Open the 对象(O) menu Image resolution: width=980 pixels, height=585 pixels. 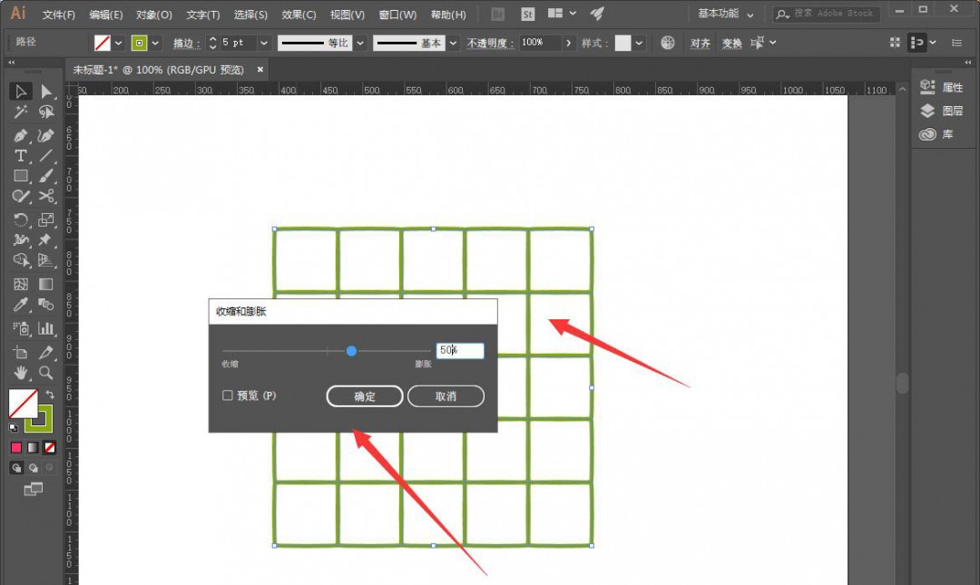point(154,15)
